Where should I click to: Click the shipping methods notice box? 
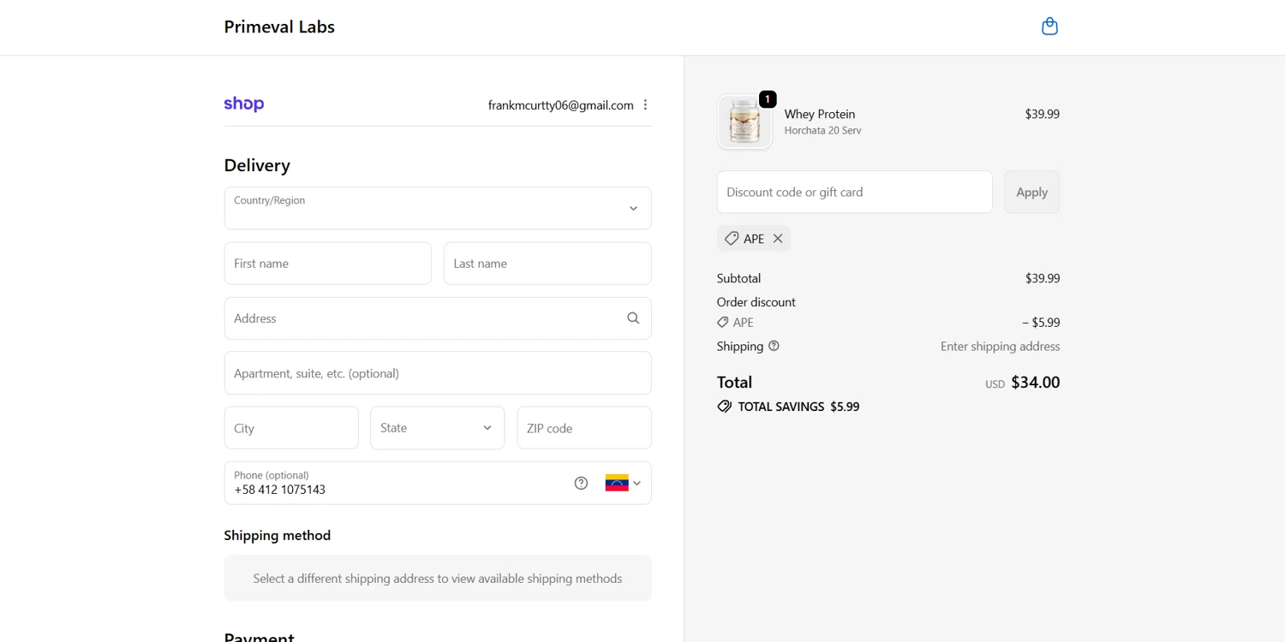pos(438,579)
